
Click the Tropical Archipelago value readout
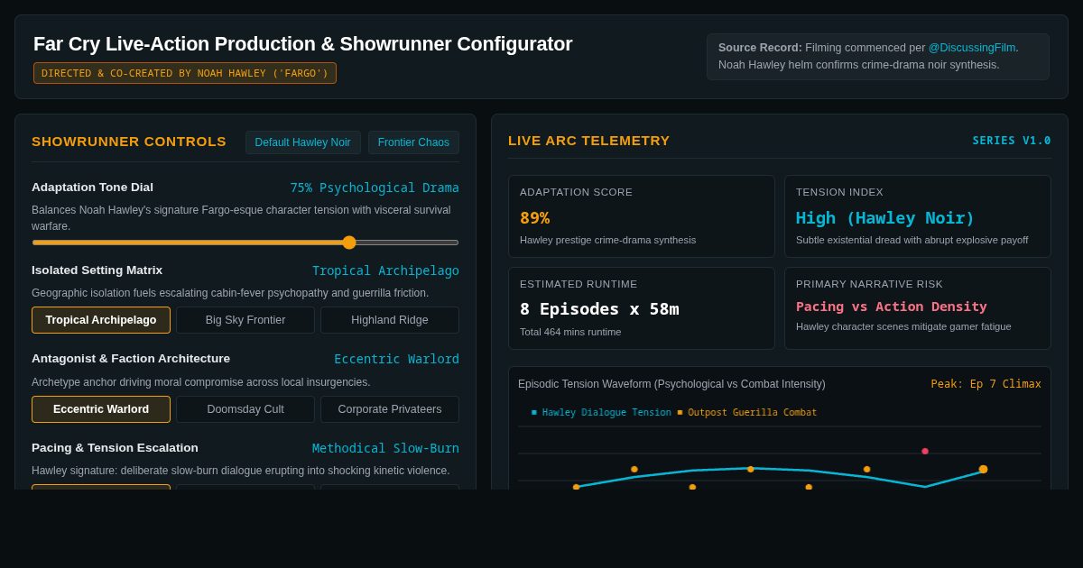(385, 270)
